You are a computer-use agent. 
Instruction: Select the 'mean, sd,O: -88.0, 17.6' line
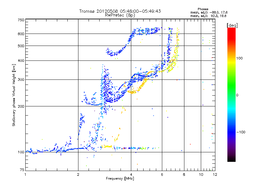click(209, 12)
